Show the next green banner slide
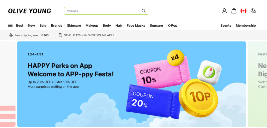 258,84
